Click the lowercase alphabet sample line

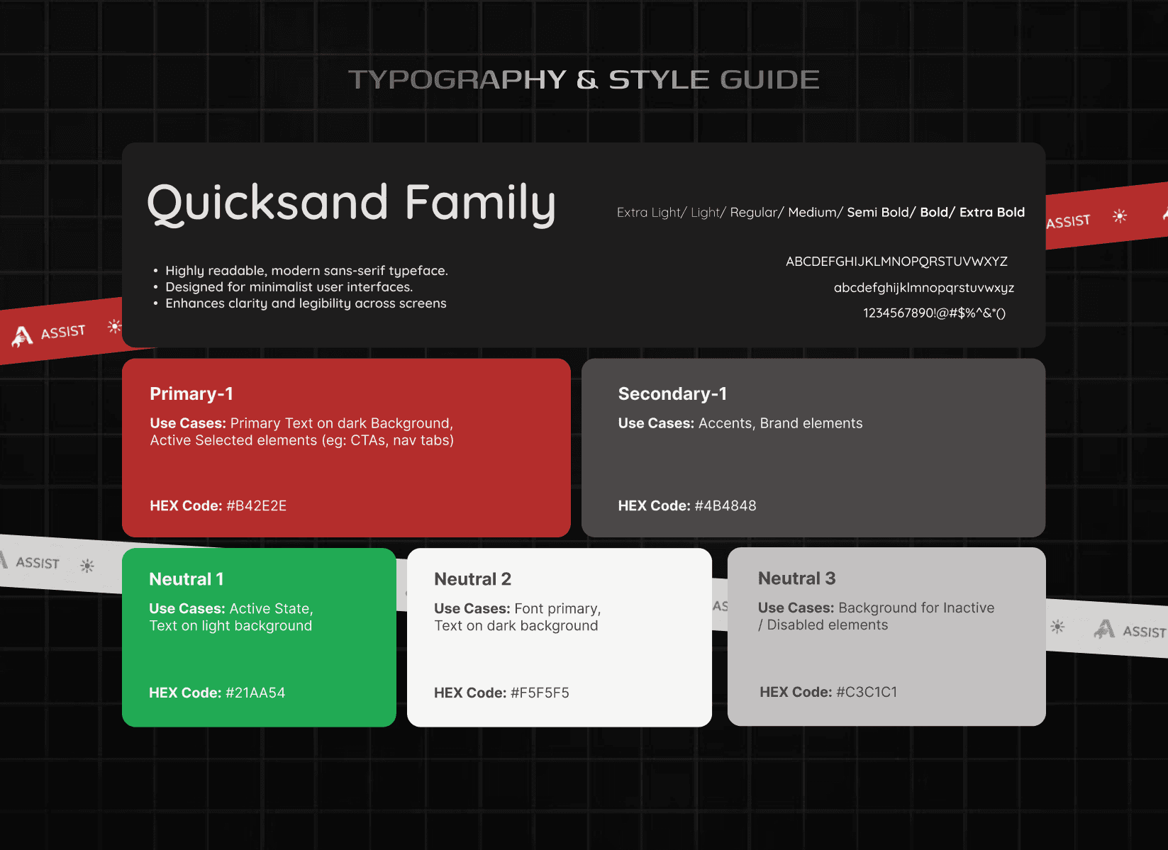924,288
